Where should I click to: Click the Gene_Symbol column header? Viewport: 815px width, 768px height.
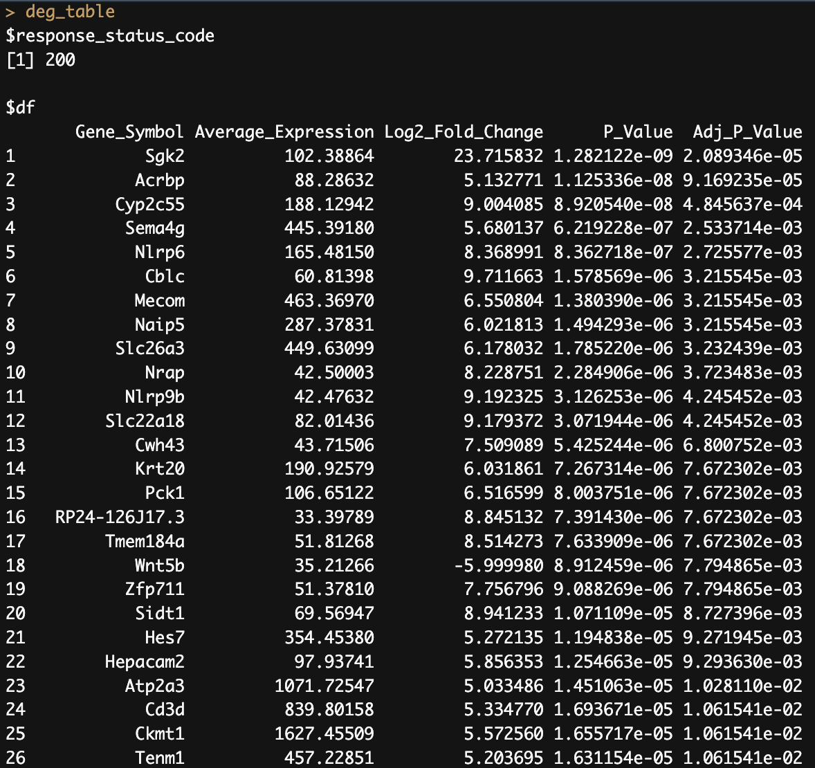coord(129,132)
